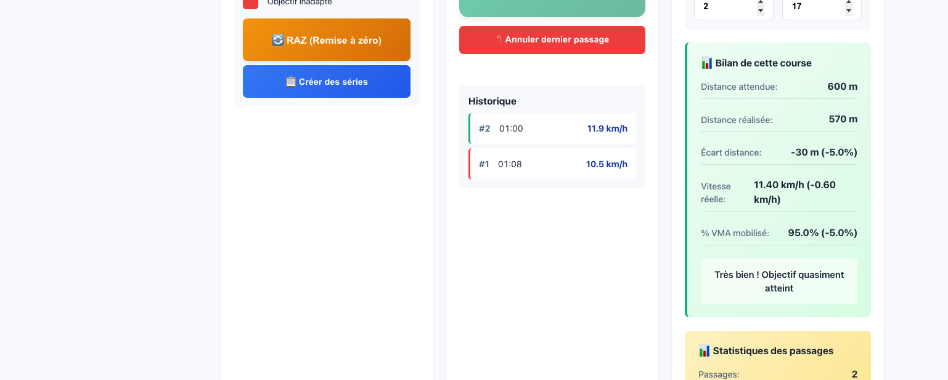Click the Historique heading
The width and height of the screenshot is (948, 380).
[492, 101]
